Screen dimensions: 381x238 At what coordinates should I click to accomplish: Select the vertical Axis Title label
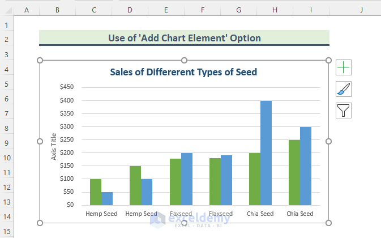tap(54, 146)
